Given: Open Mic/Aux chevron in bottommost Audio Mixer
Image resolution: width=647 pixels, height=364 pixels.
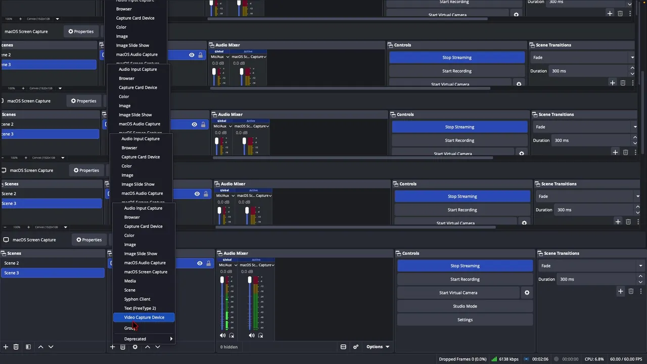Looking at the screenshot, I should click(235, 265).
